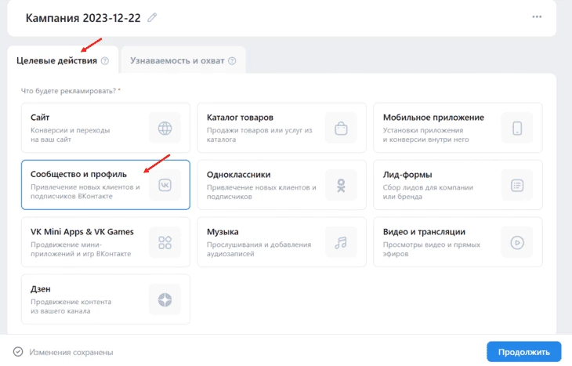
Task: Select the Дзен heading
Action: pyautogui.click(x=41, y=289)
